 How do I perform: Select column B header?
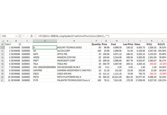[16, 41]
